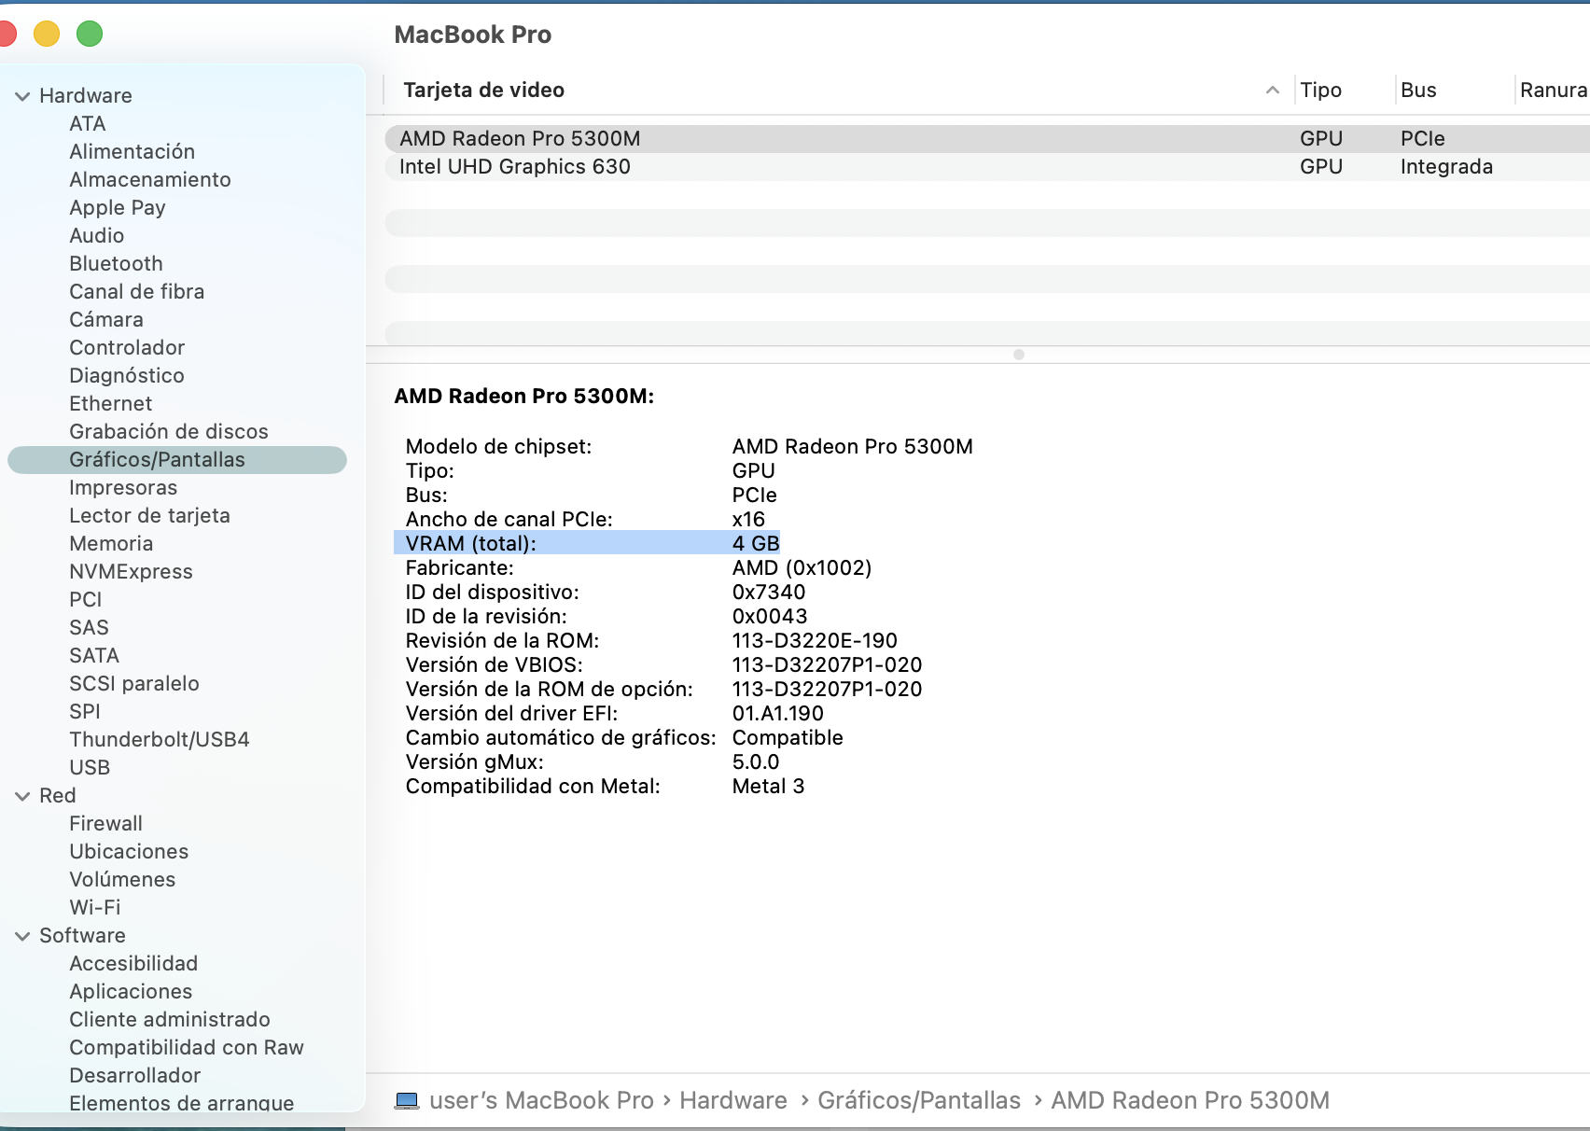Collapse the Red section chevron

(x=22, y=796)
